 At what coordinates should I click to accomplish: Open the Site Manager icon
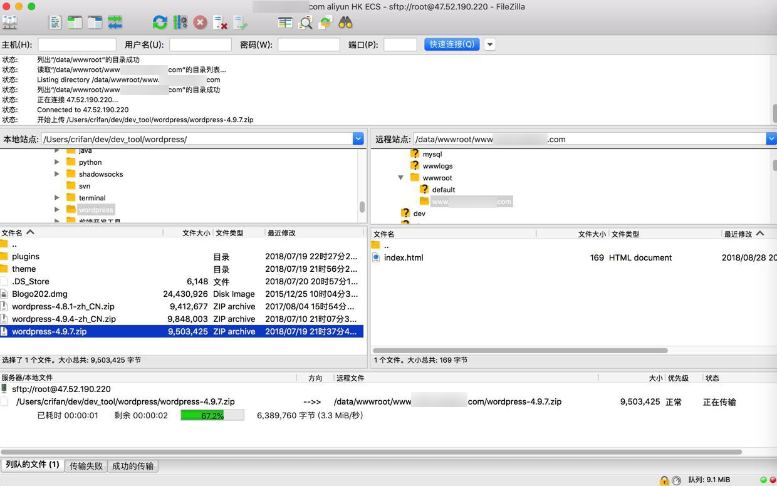(10, 23)
